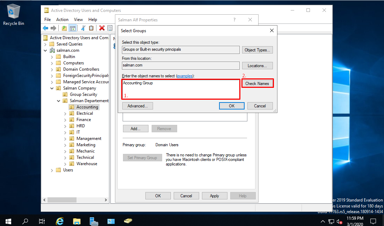The width and height of the screenshot is (384, 226).
Task: Go back with the blue arrow toolbar icon
Action: [x=45, y=28]
